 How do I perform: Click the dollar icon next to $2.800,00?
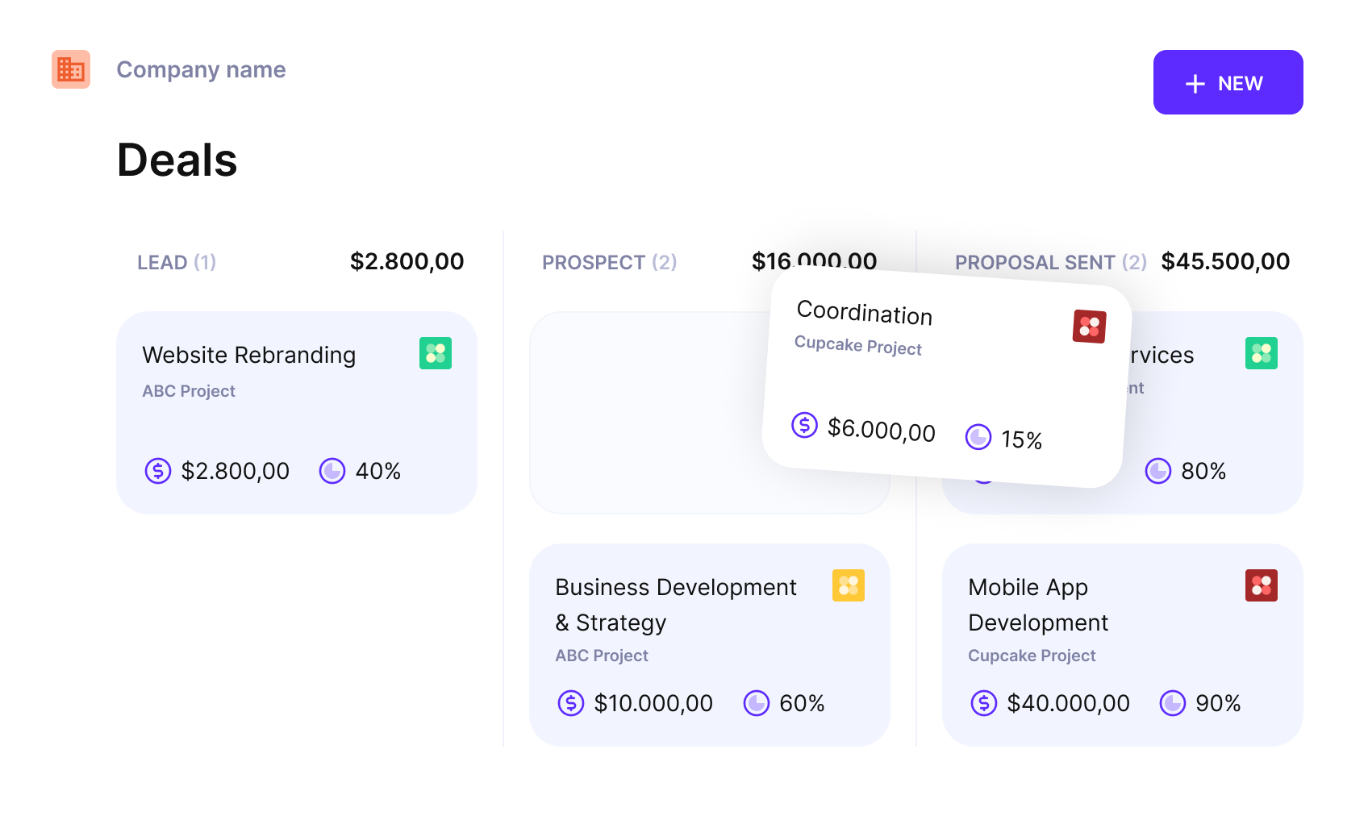click(x=158, y=471)
